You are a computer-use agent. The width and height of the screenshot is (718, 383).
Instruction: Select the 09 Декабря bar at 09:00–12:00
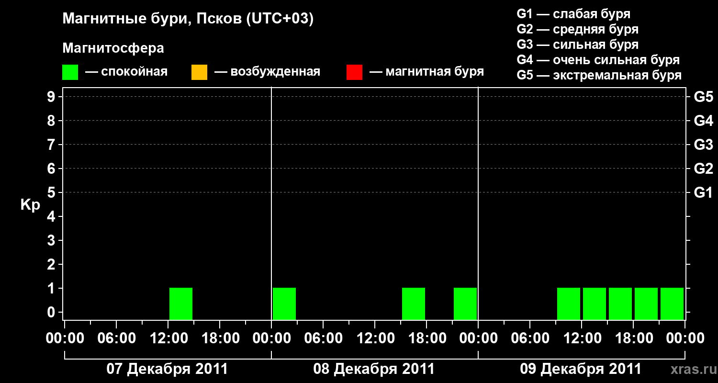(x=569, y=304)
